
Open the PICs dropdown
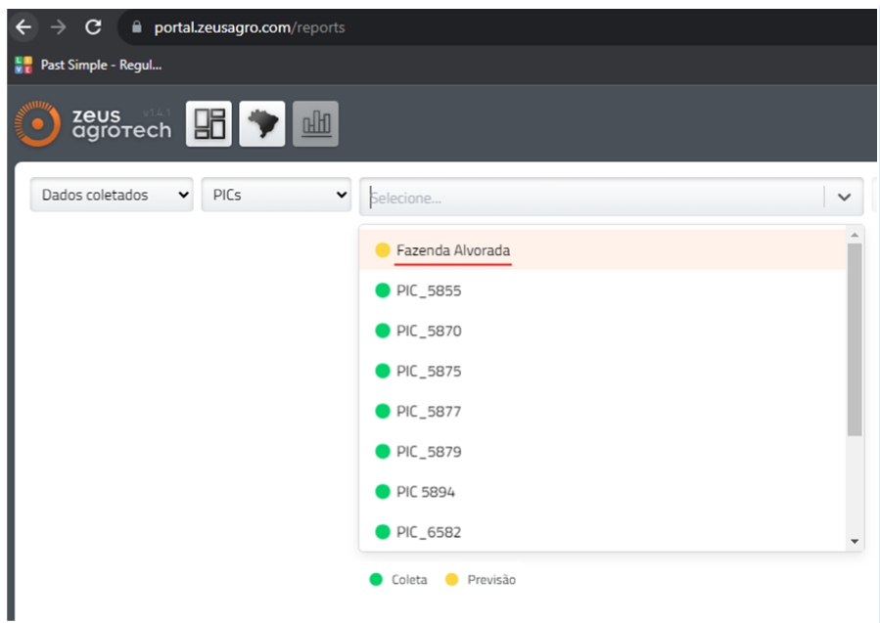click(x=276, y=195)
